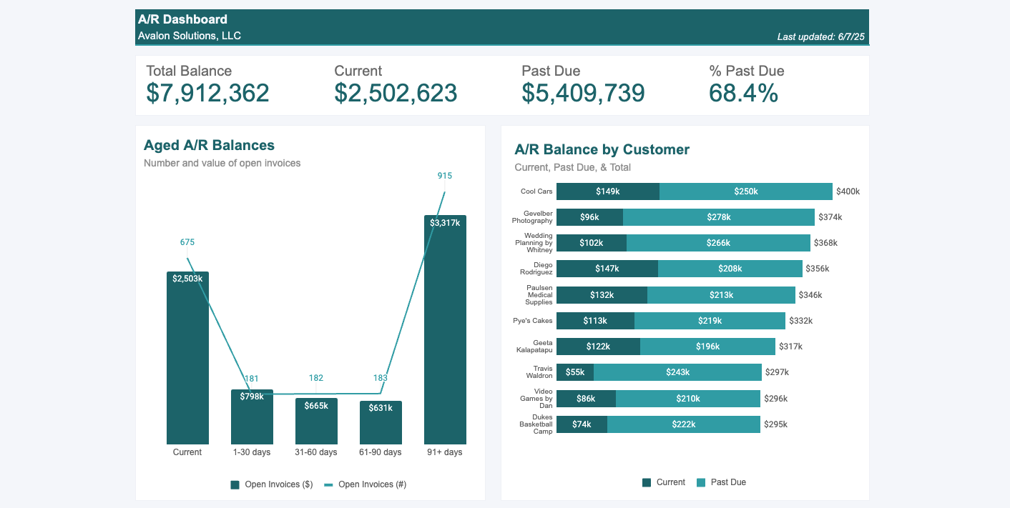Click the Total Balance value $7,912,362
The width and height of the screenshot is (1010, 508).
pos(207,93)
